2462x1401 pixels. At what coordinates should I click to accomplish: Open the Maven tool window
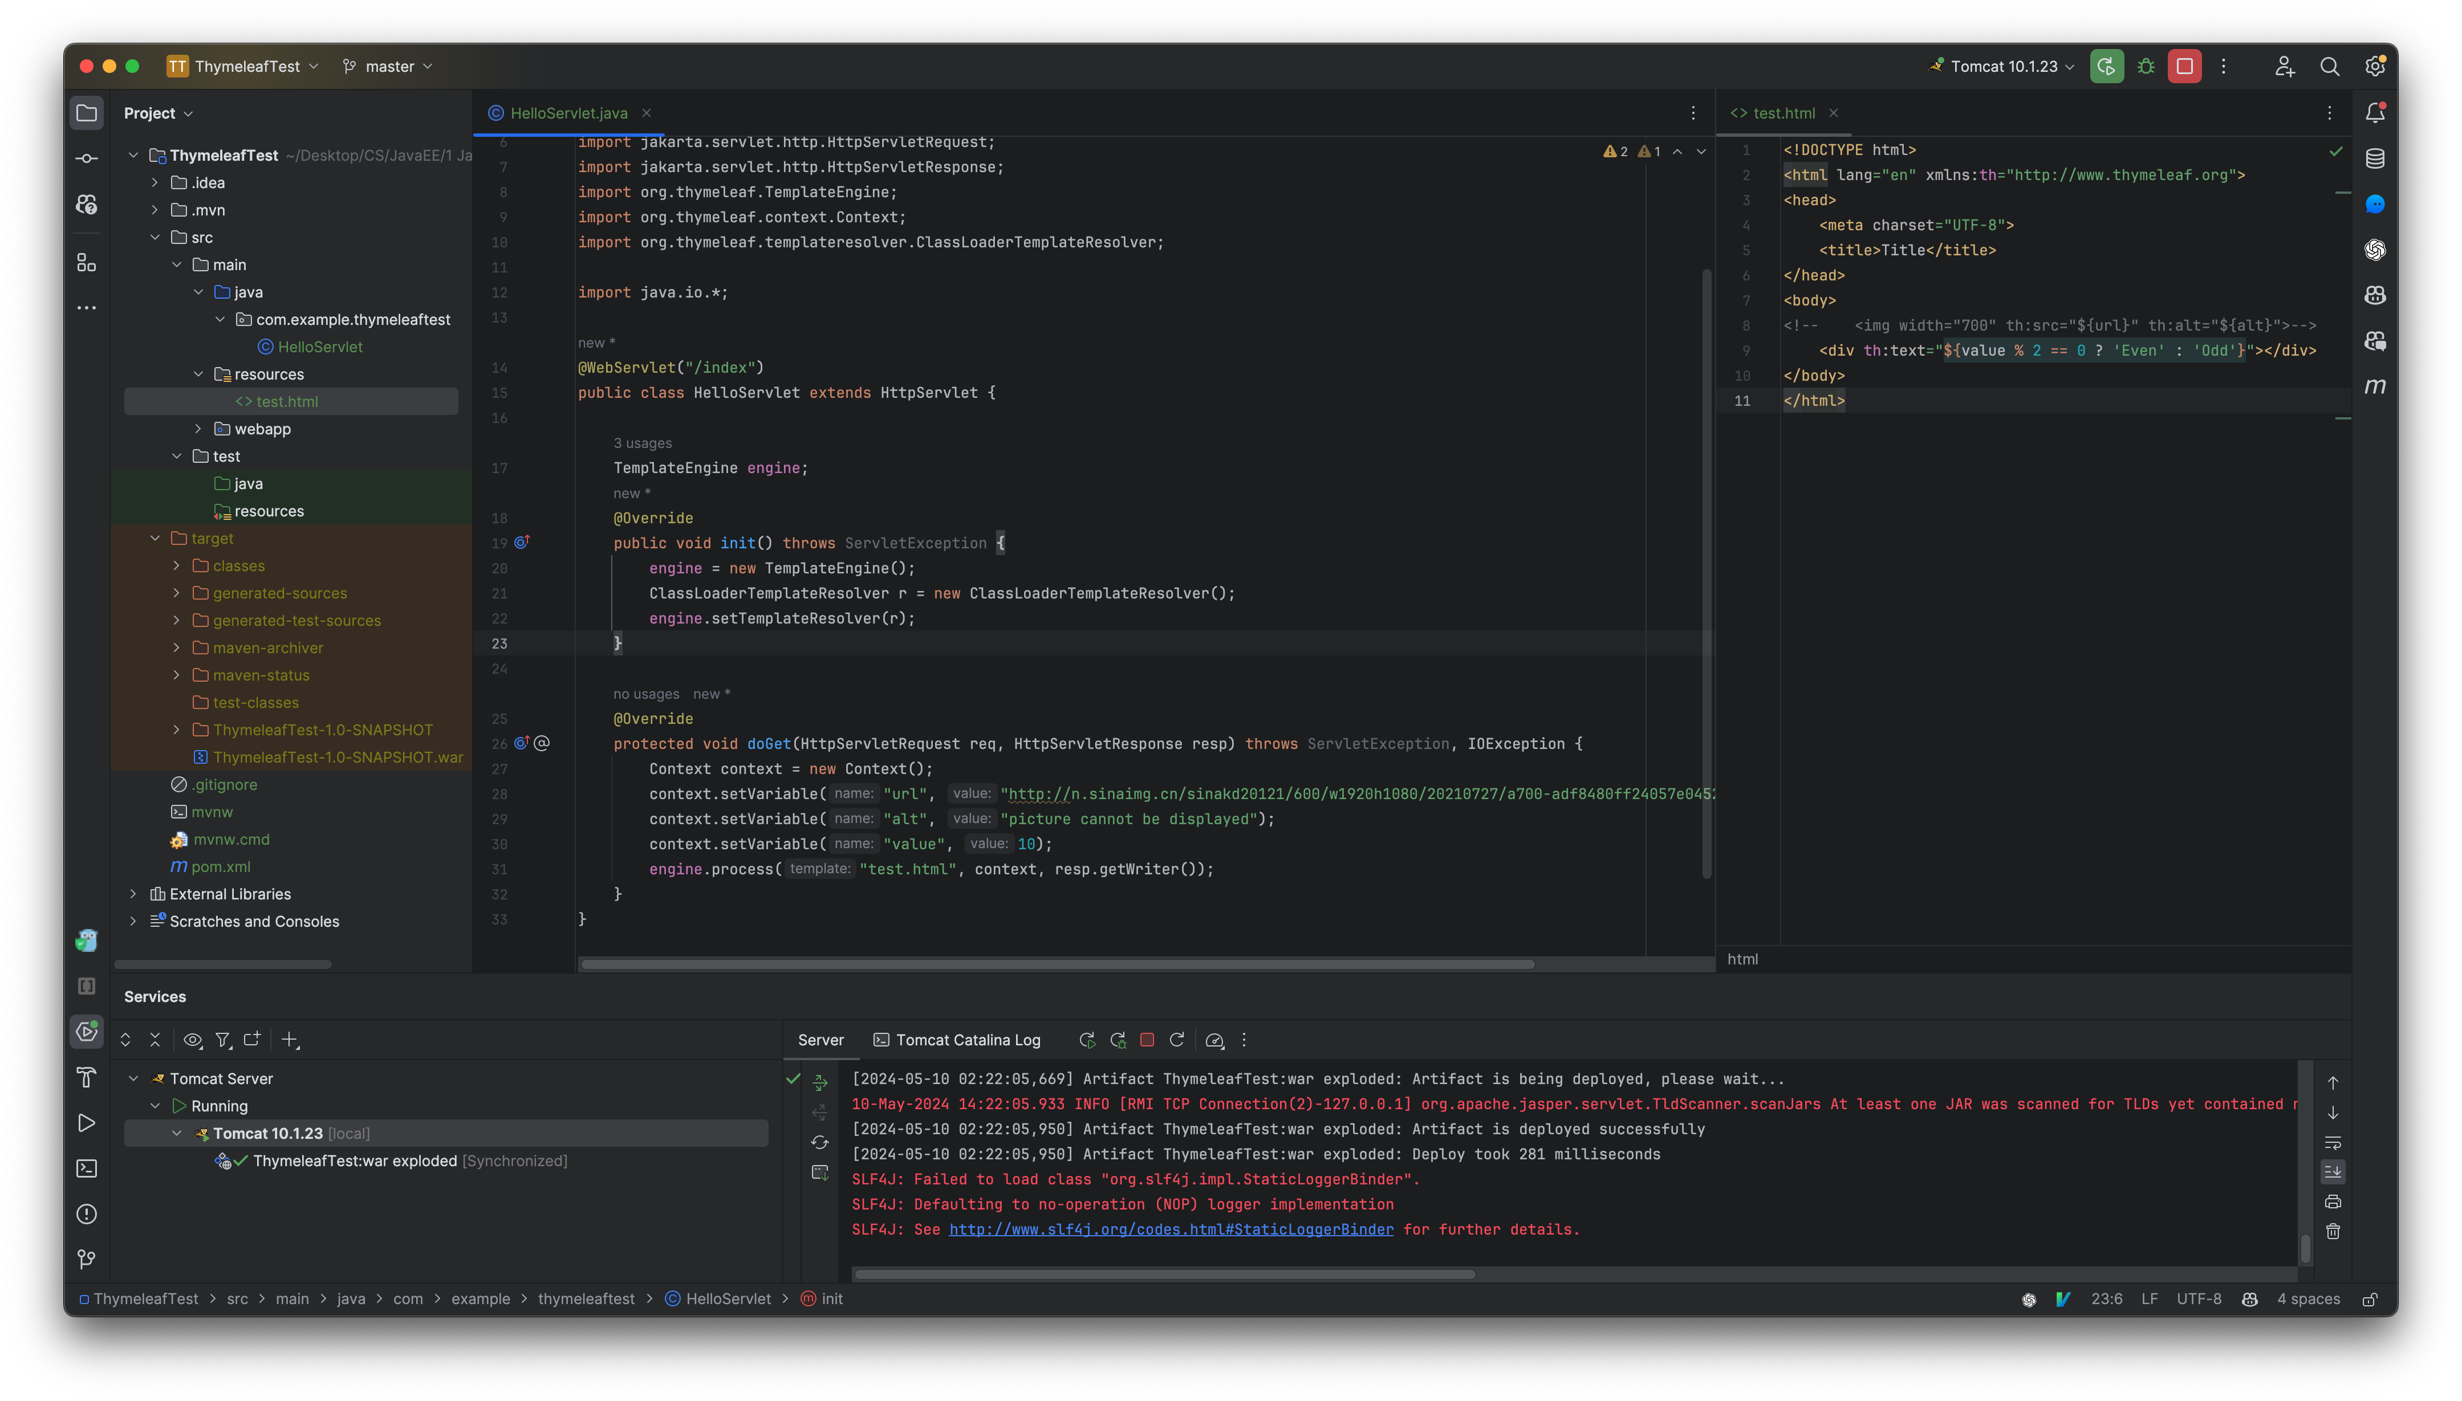click(x=2374, y=386)
